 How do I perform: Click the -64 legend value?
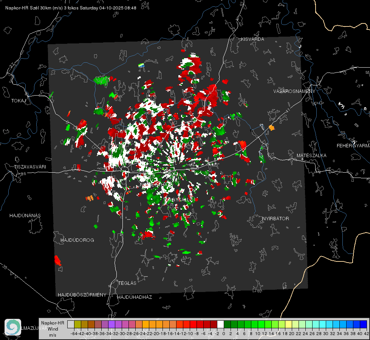74,334
